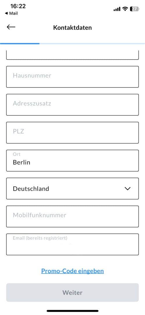Return to Mail via status bar link
The height and width of the screenshot is (315, 145).
click(x=11, y=13)
